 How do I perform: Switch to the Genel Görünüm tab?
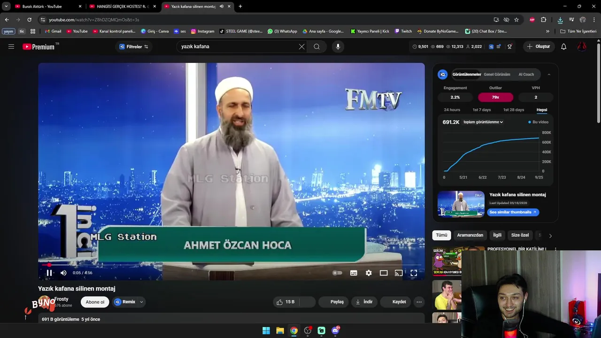pyautogui.click(x=497, y=75)
